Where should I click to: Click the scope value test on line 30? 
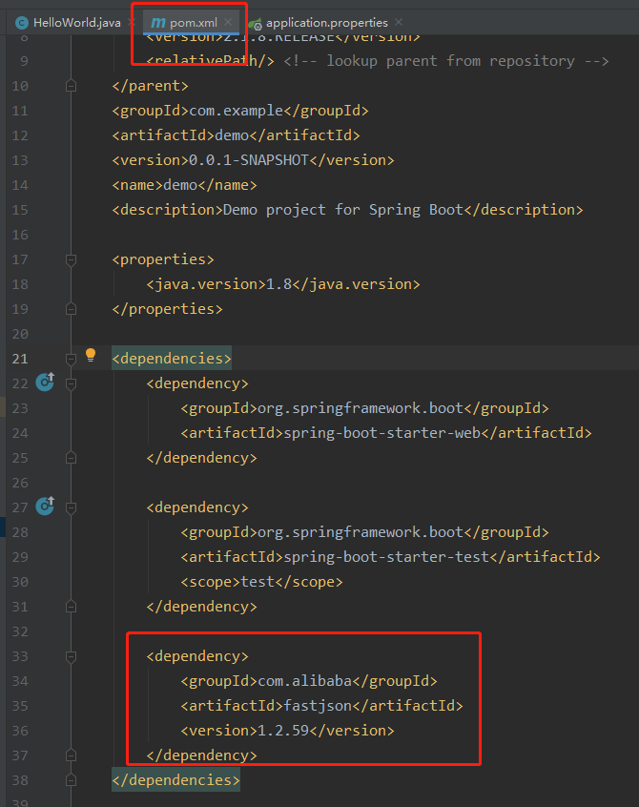[258, 582]
